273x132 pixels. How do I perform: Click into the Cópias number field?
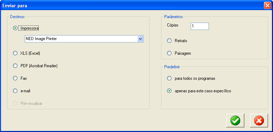[x=200, y=26]
